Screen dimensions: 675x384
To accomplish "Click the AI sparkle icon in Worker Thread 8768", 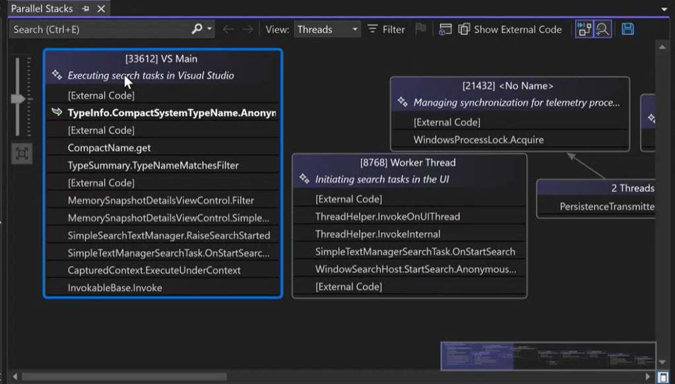I will click(x=304, y=179).
